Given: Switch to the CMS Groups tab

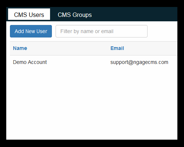Looking at the screenshot, I should coord(75,15).
